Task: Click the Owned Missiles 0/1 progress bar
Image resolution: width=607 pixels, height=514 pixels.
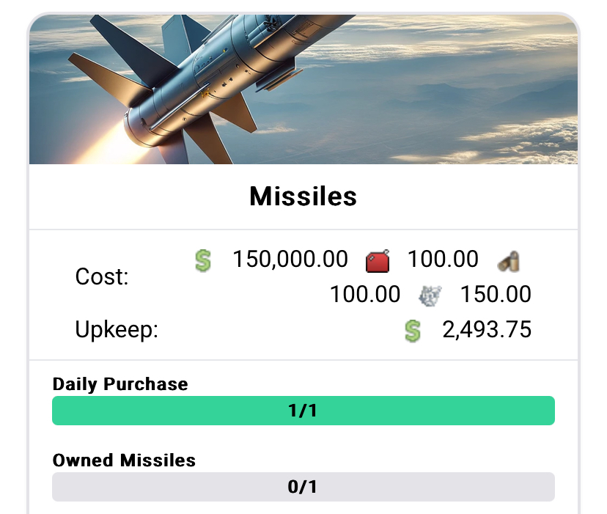Action: pyautogui.click(x=303, y=487)
